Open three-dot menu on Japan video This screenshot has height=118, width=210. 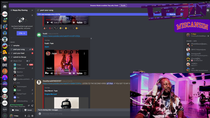[84, 53]
